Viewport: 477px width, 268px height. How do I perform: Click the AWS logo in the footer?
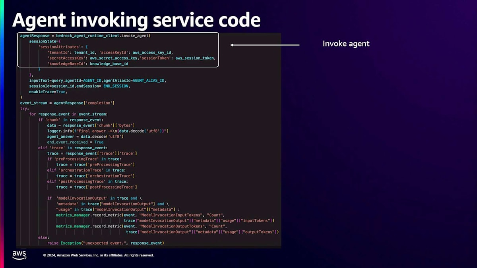19,255
